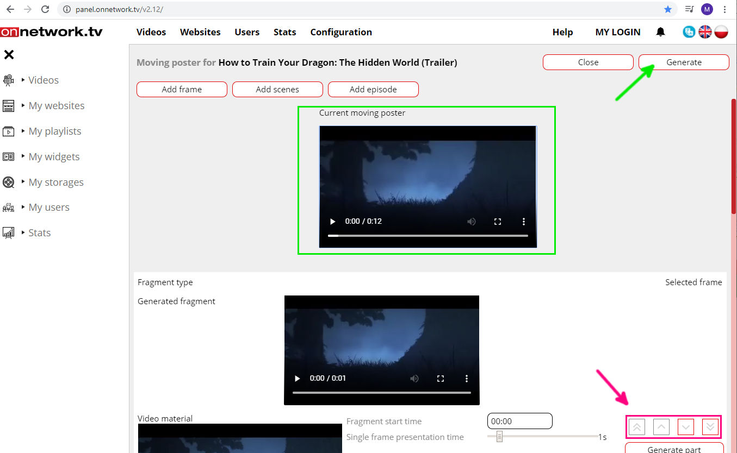This screenshot has width=737, height=453.
Task: Click the Stats chart icon in sidebar
Action: (x=8, y=233)
